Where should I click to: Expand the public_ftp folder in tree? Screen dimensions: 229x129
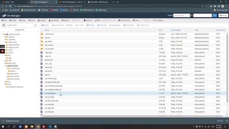tap(5, 63)
